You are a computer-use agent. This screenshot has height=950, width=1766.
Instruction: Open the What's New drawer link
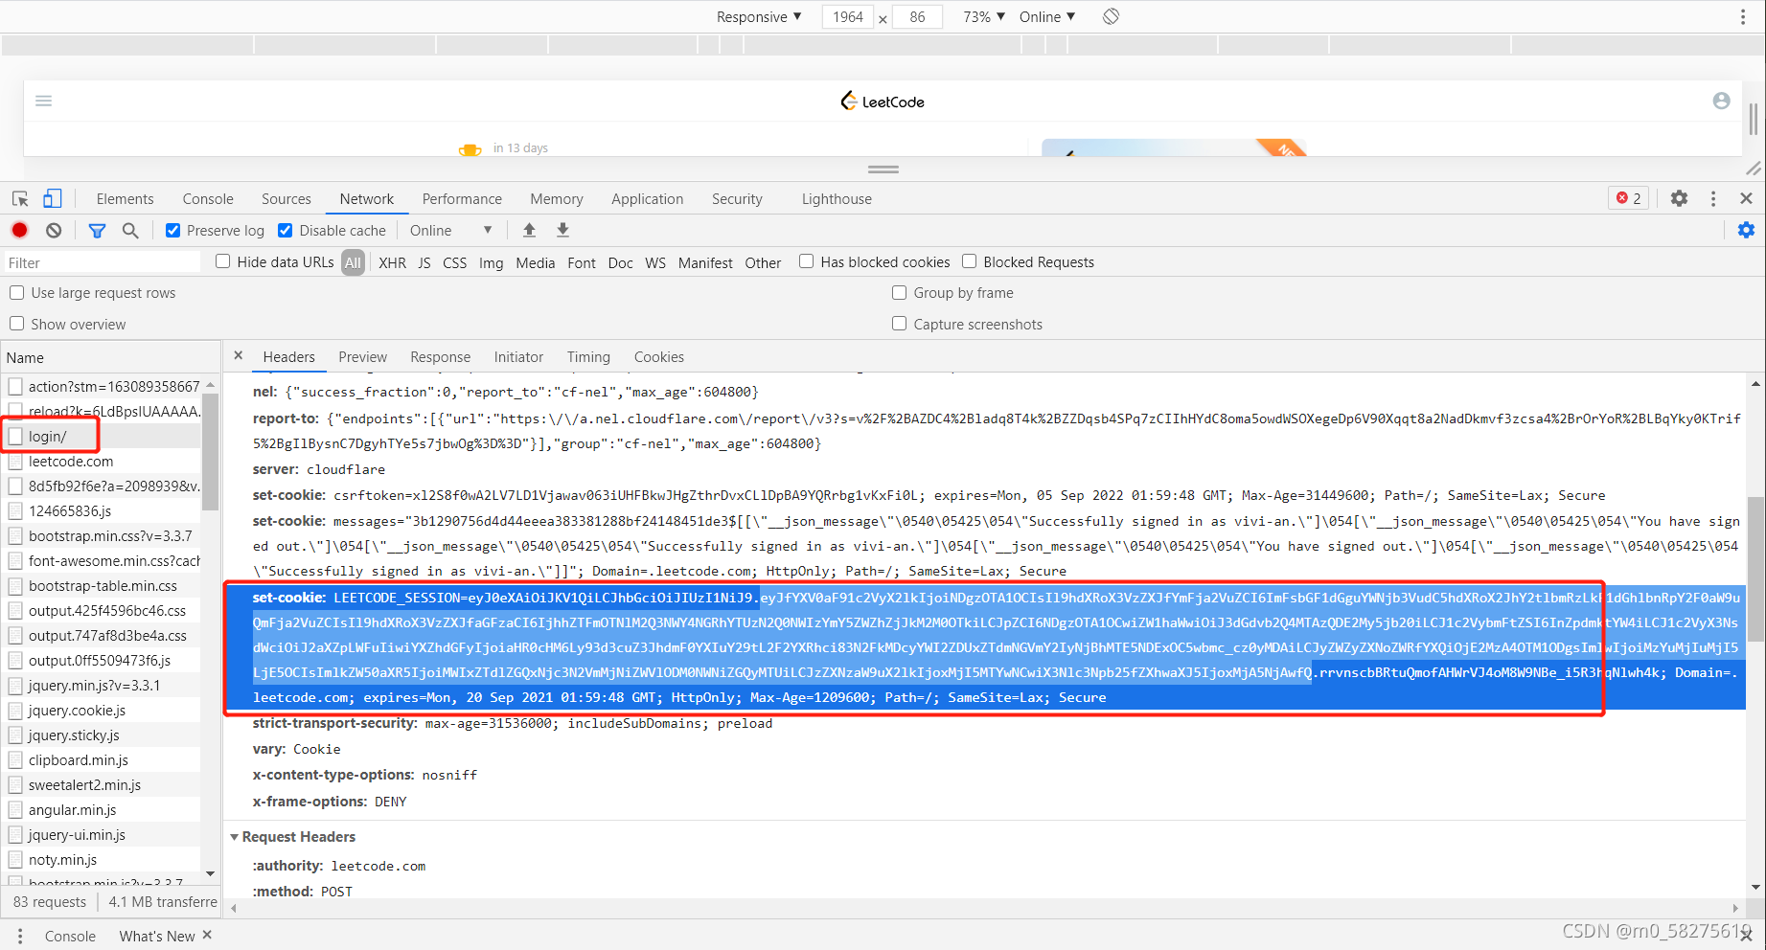pos(156,936)
